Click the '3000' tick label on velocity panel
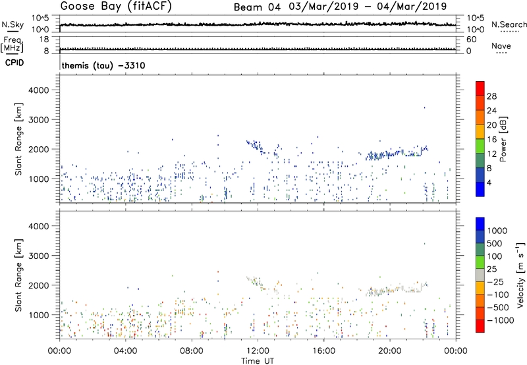Screen dimensions: 527x365 38,256
